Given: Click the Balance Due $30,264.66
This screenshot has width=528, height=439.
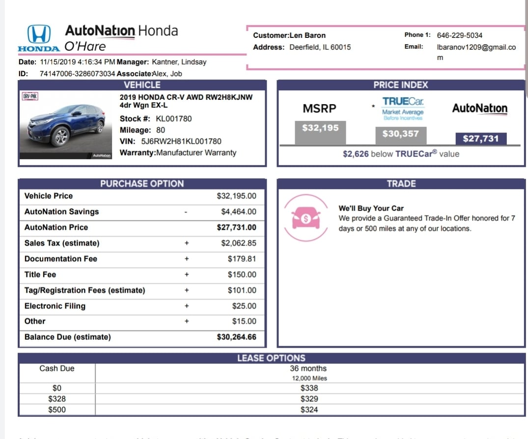Looking at the screenshot, I should click(x=236, y=337).
